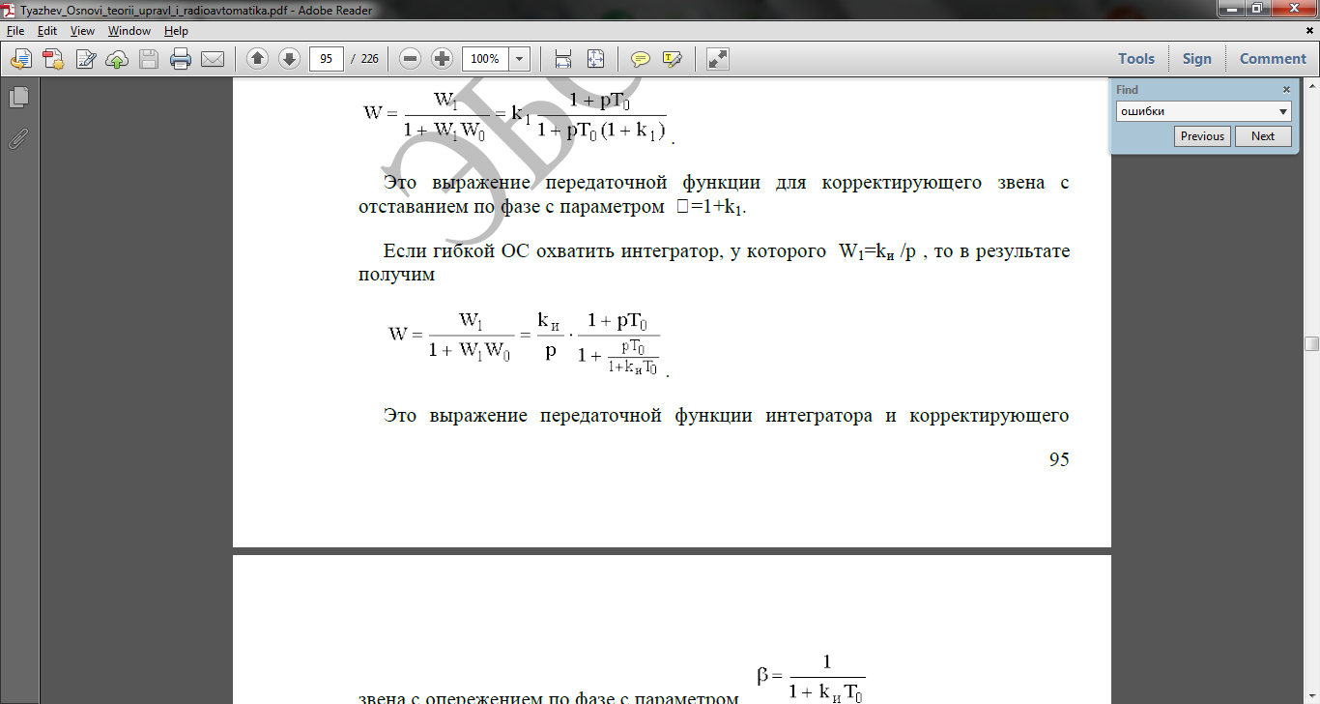Zoom out with minus button
The height and width of the screenshot is (704, 1320).
tap(410, 59)
